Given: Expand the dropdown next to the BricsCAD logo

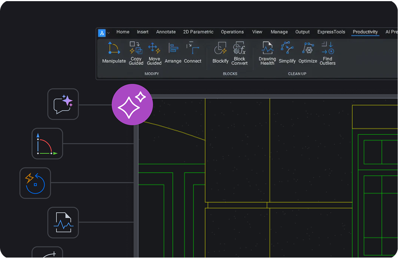Looking at the screenshot, I should coord(109,32).
